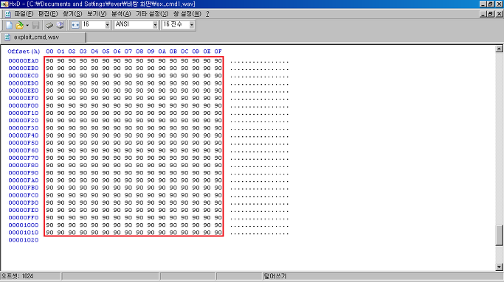
Task: Click the Open file folder icon
Action: coord(20,25)
